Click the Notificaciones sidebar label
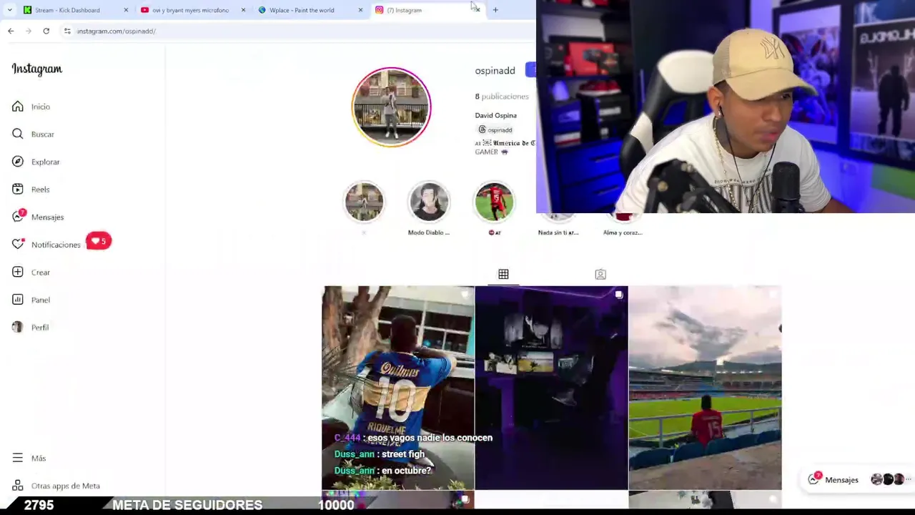915x515 pixels. [56, 245]
